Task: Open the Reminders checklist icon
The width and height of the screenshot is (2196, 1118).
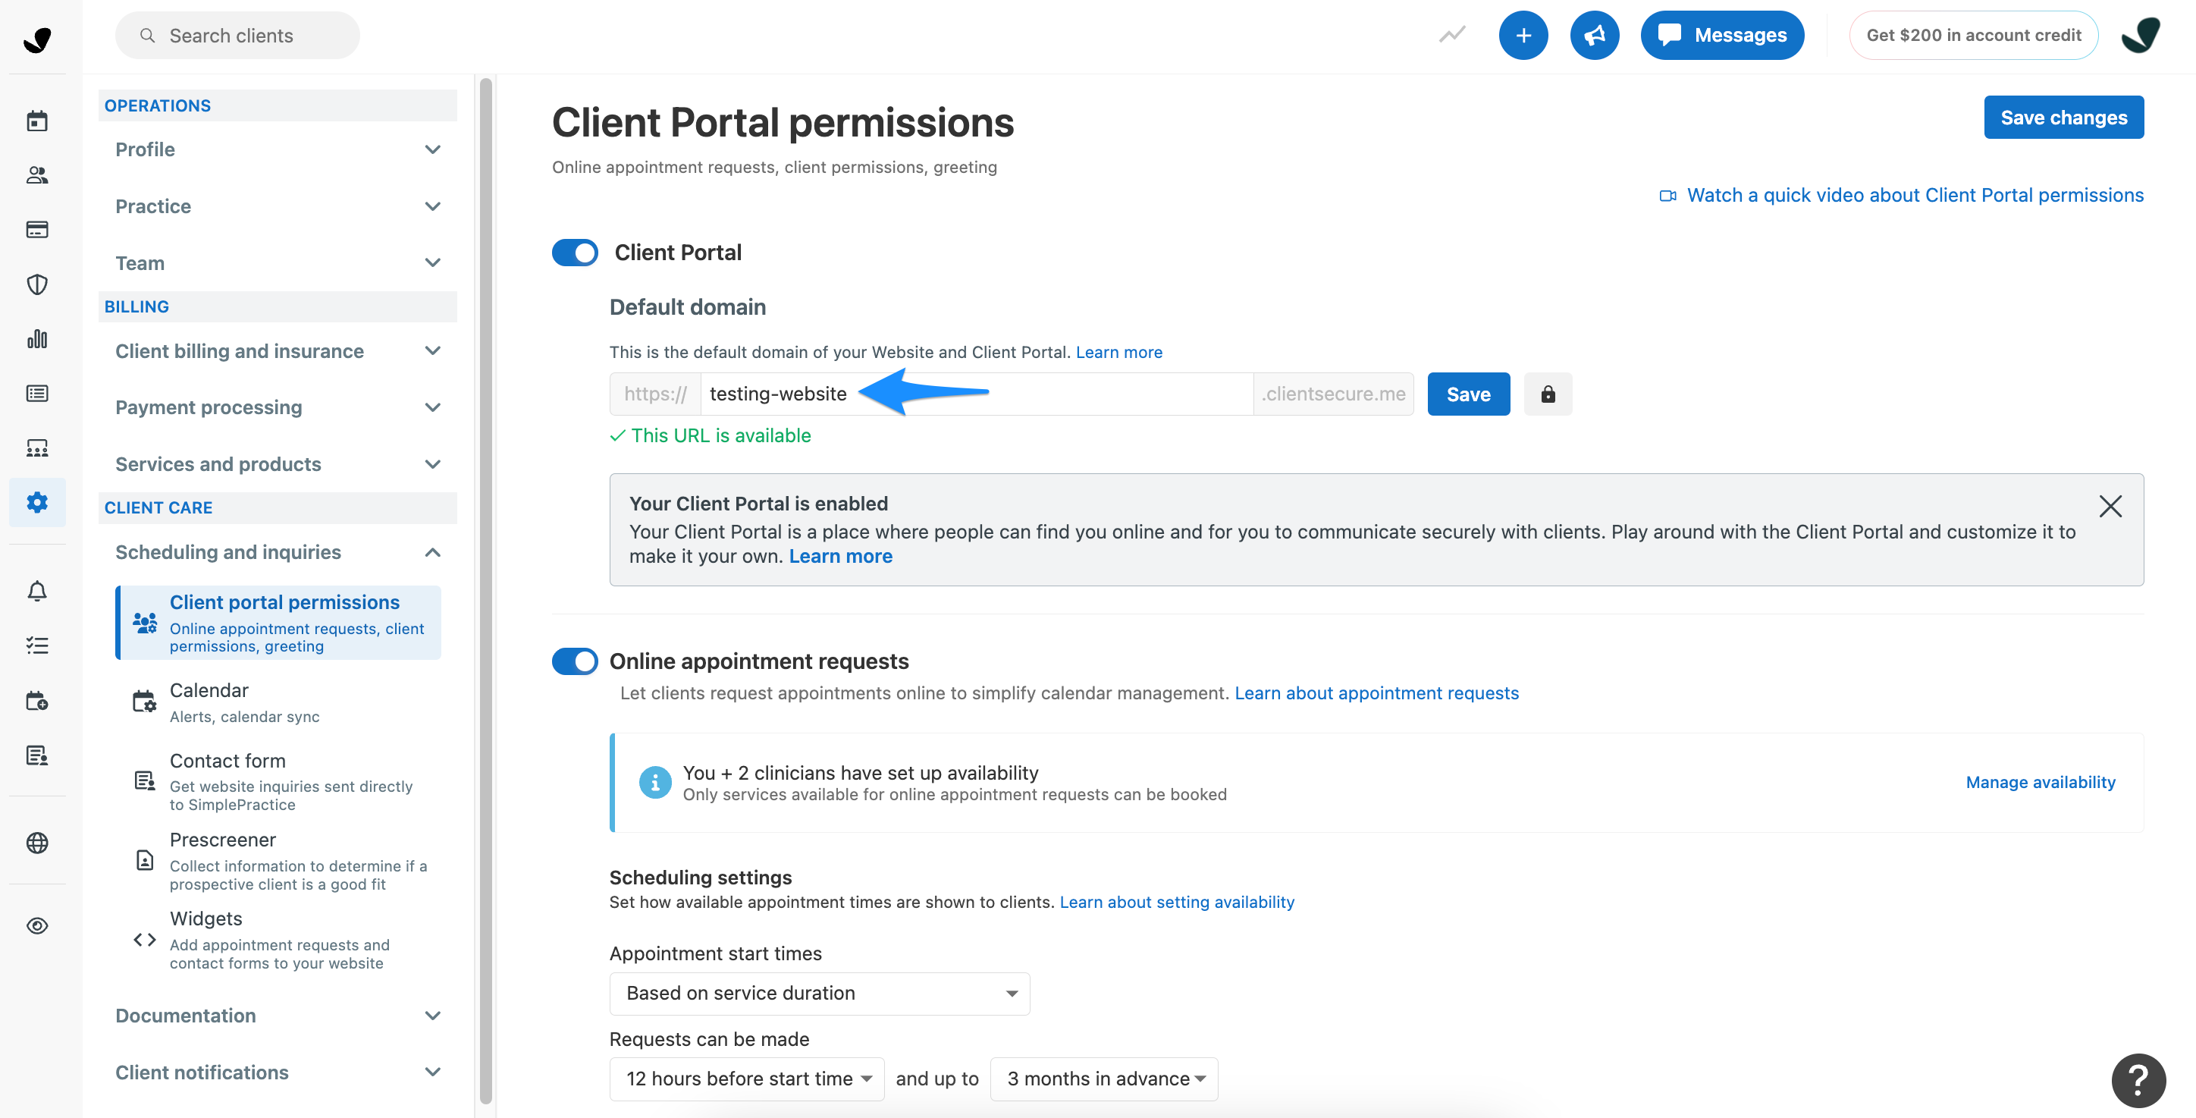Action: click(37, 645)
